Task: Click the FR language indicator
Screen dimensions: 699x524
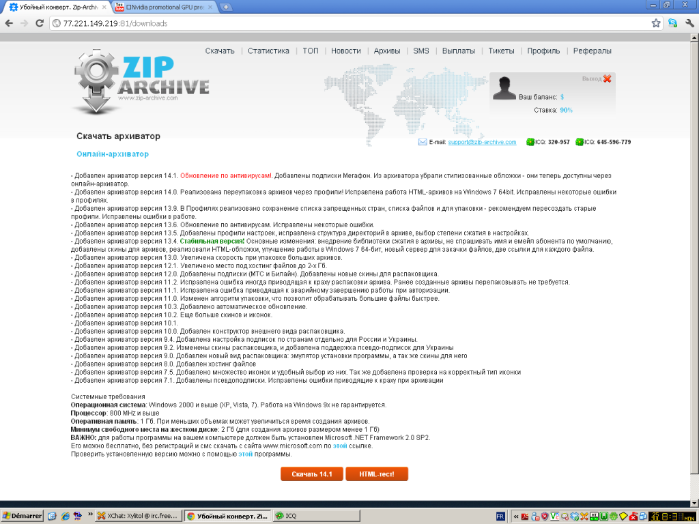Action: [x=500, y=516]
